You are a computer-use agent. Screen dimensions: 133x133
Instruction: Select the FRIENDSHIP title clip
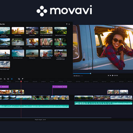click(x=4, y=87)
